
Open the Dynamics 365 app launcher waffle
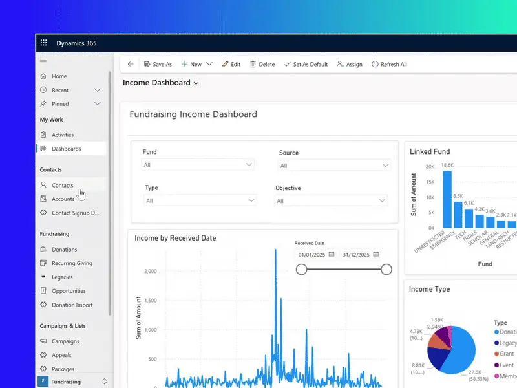(x=44, y=43)
